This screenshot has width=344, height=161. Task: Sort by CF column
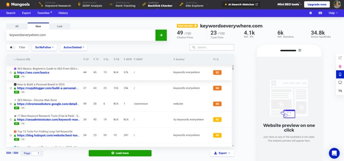click(86, 60)
